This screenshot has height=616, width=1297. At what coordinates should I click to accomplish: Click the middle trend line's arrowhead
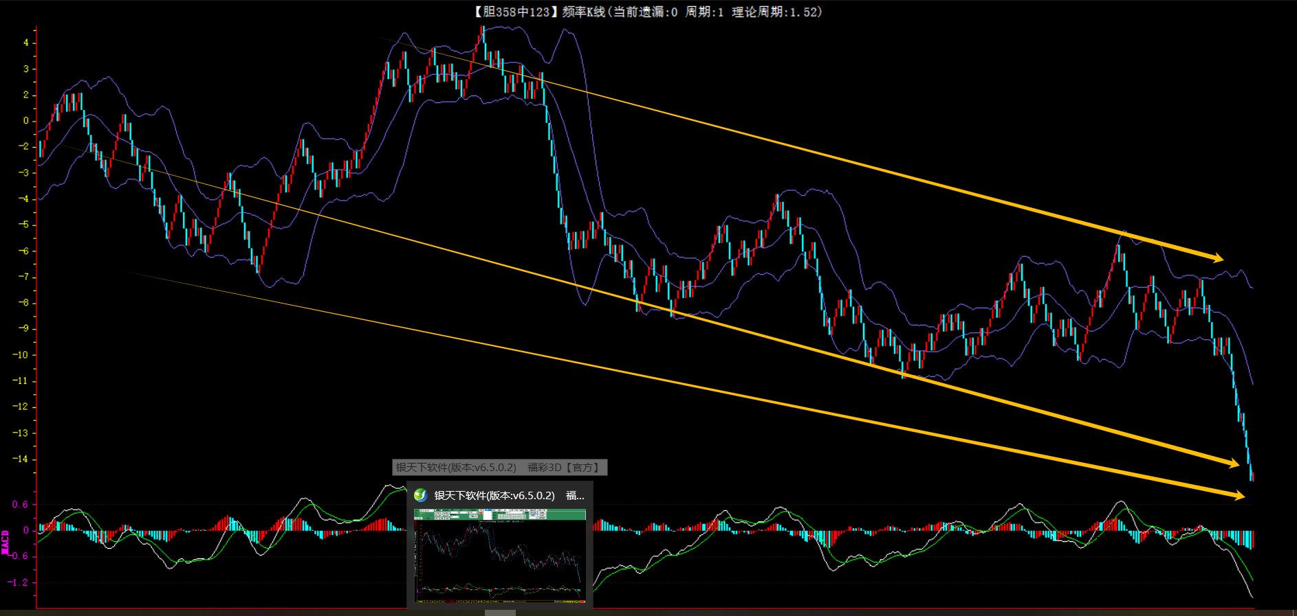[1232, 463]
